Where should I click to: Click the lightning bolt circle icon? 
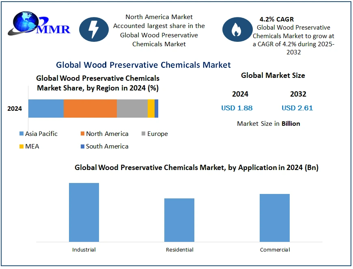[x=94, y=29]
